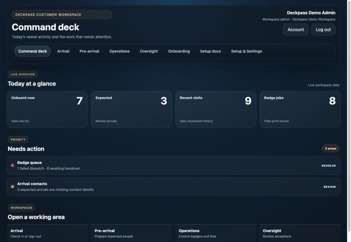Click the 1 failed dispatch detail text
This screenshot has width=351, height=242.
(49, 169)
